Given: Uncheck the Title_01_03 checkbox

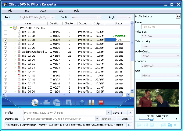Looking at the screenshot, I should [5, 40].
